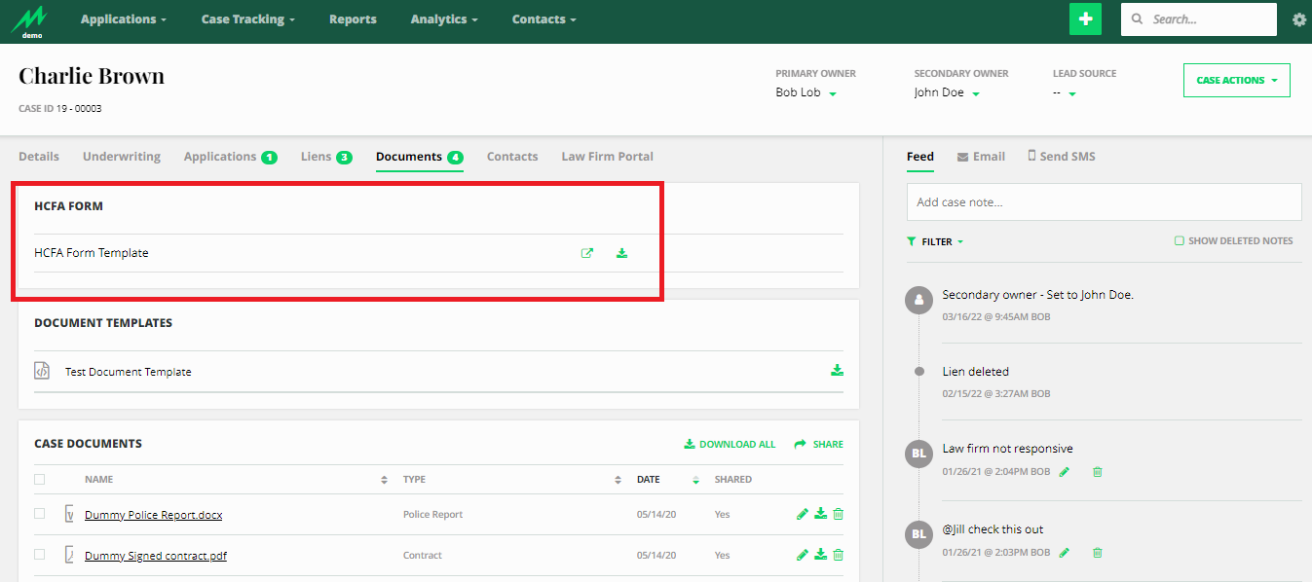This screenshot has width=1312, height=582.
Task: Open the Case Tracking menu
Action: 247,18
